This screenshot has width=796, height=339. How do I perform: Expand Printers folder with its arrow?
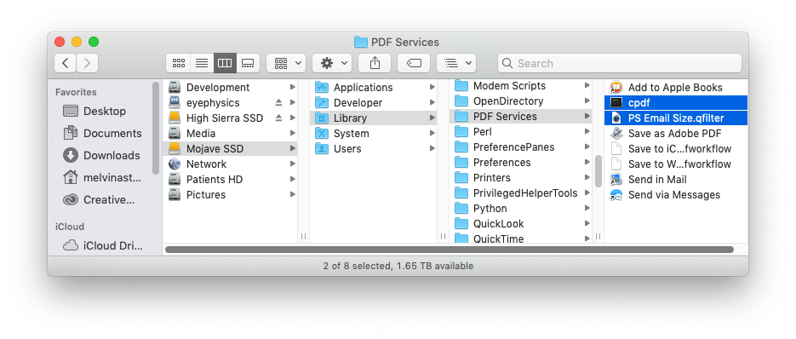(587, 178)
